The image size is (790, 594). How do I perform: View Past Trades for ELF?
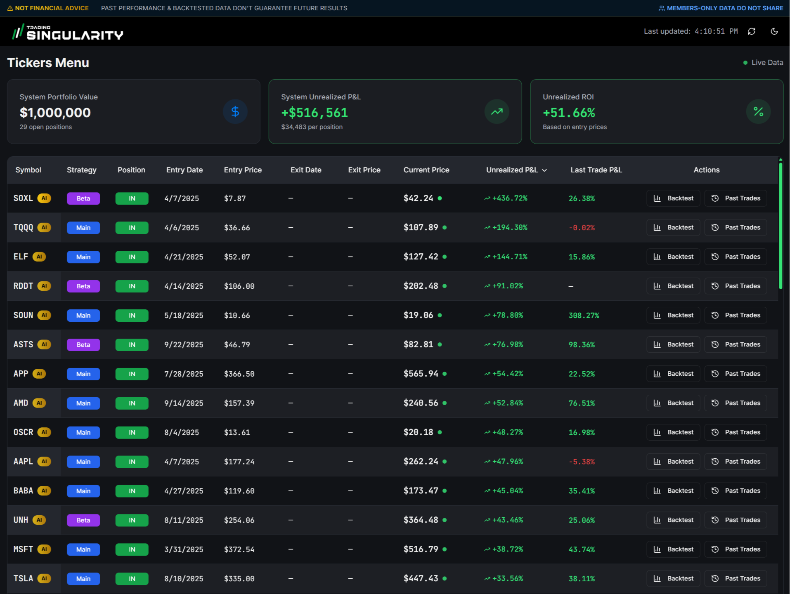736,257
